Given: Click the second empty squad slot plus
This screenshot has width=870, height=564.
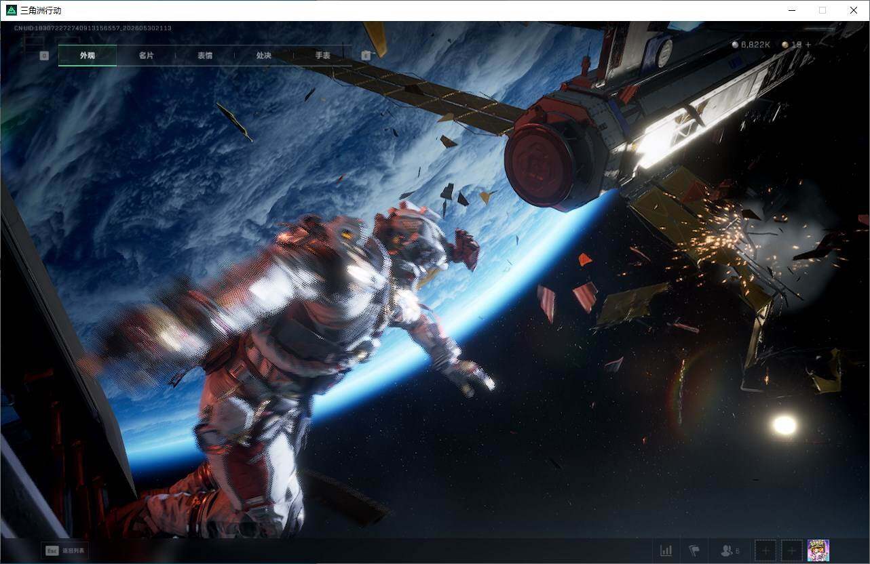Looking at the screenshot, I should pos(792,550).
